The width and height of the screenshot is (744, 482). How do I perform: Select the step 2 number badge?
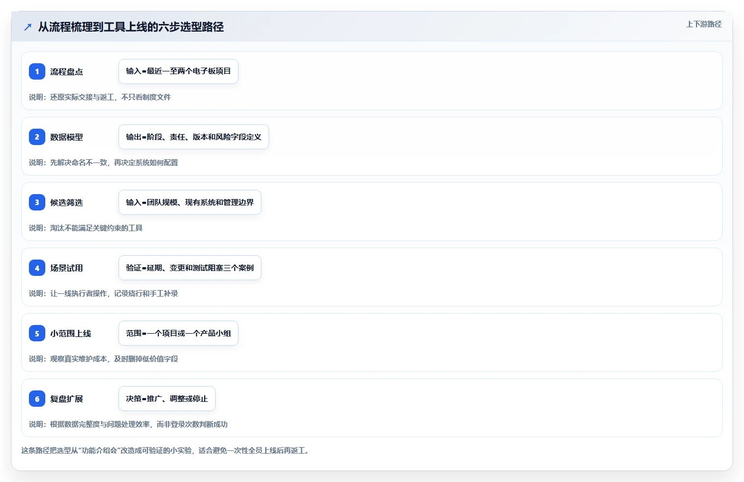click(x=37, y=137)
